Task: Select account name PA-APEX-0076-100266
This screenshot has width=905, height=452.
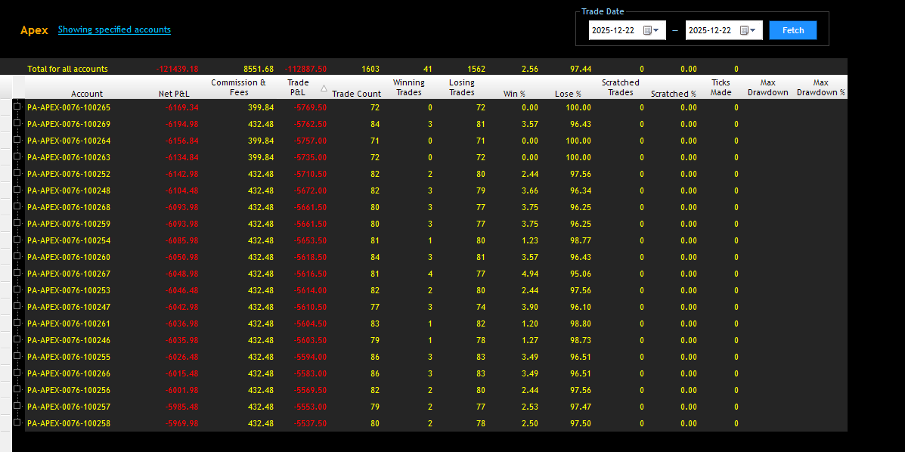Action: (69, 373)
